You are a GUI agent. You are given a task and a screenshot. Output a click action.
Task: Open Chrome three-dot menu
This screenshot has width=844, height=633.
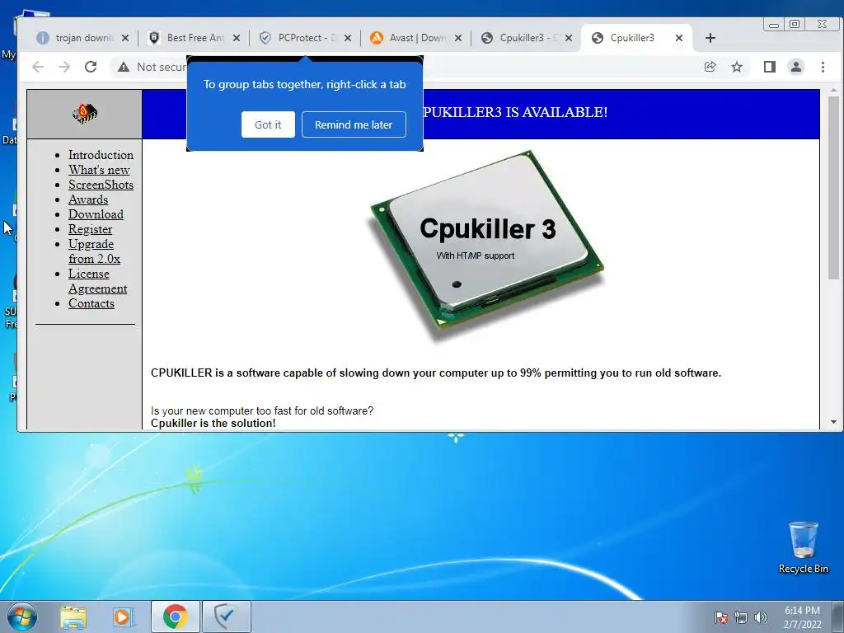tap(823, 67)
